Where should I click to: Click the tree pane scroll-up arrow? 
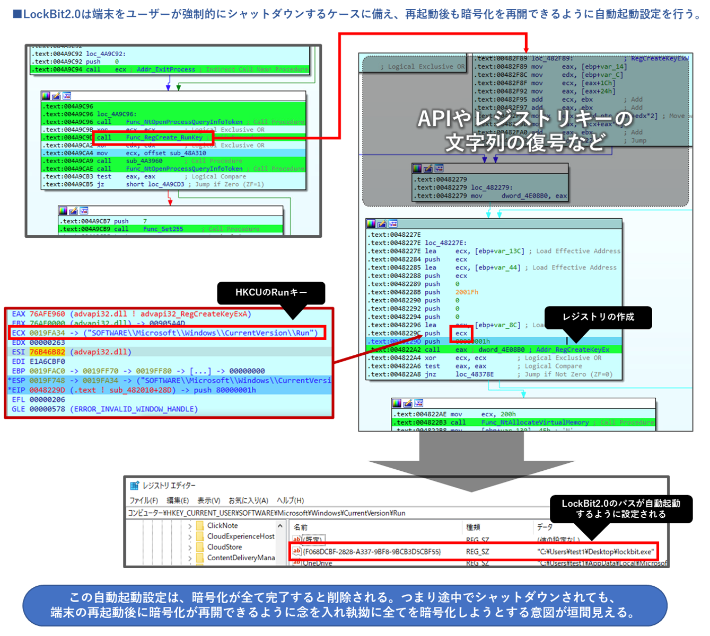coord(280,526)
